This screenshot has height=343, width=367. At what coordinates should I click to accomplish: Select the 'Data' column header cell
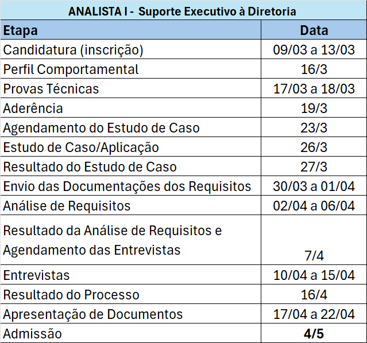coord(314,30)
